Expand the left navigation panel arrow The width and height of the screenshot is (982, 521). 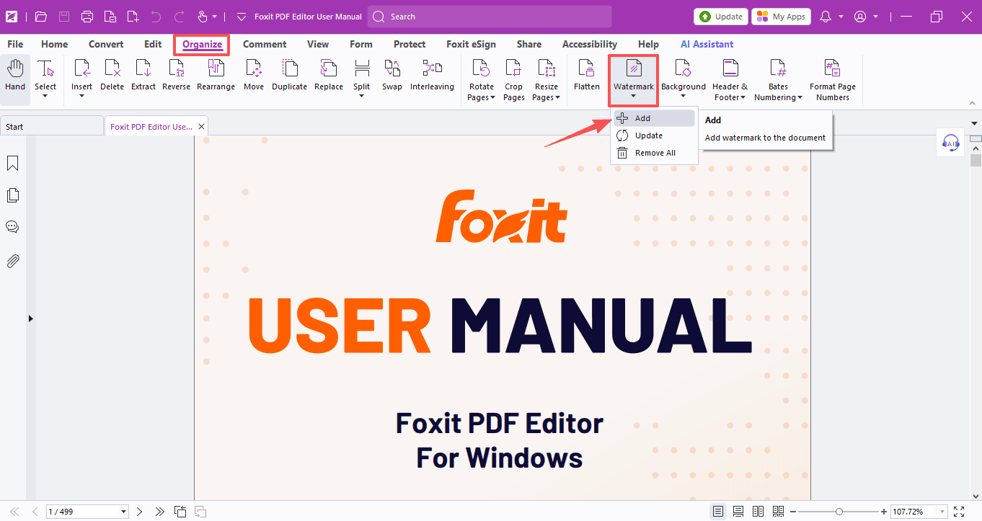30,318
